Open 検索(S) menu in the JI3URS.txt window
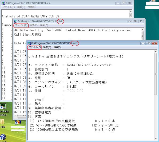Screen dimensions: 159x142 tap(44, 25)
